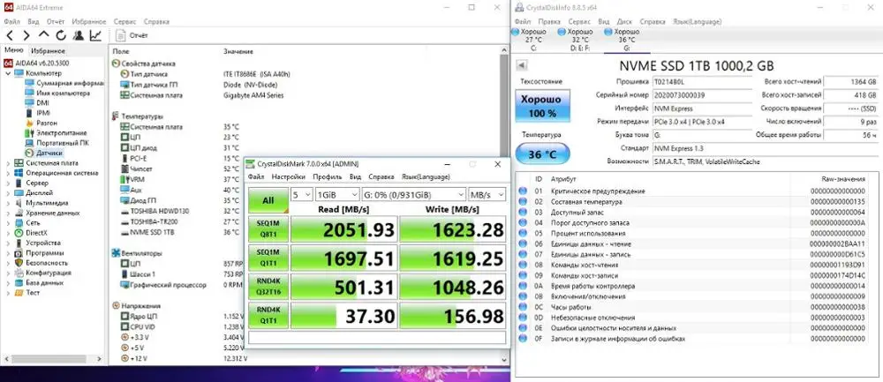This screenshot has width=883, height=382.
Task: Run All benchmarks in CrystalDiskMark
Action: tap(268, 200)
